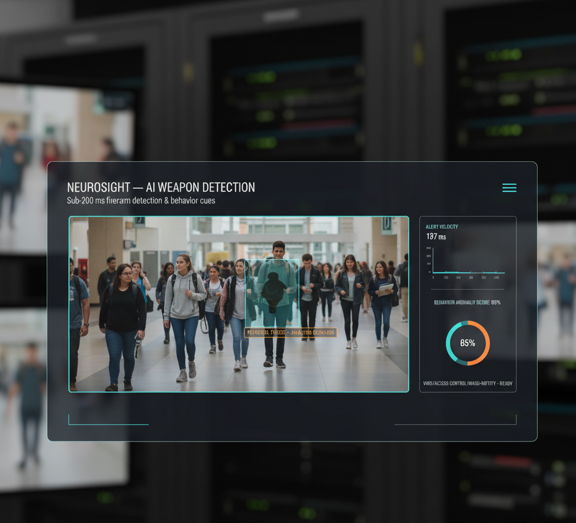Screen dimensions: 576x523
Task: Click the Sub-200 ms firearm detection subtitle link
Action: coord(141,201)
